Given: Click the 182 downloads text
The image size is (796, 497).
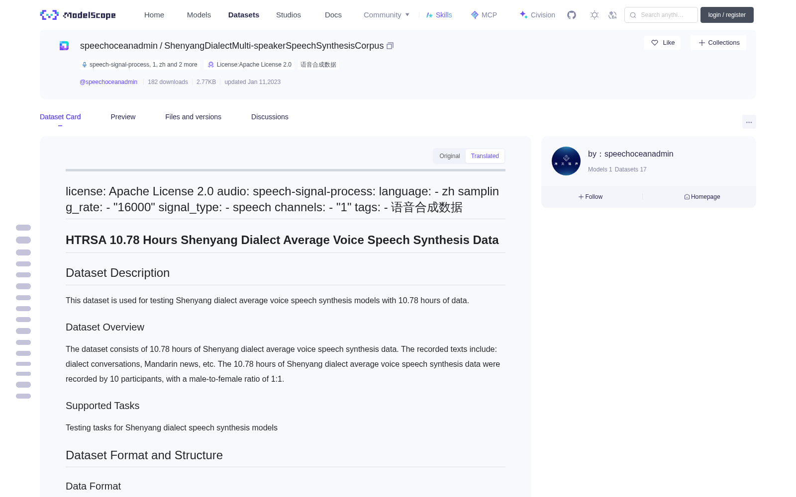Looking at the screenshot, I should pos(168,82).
